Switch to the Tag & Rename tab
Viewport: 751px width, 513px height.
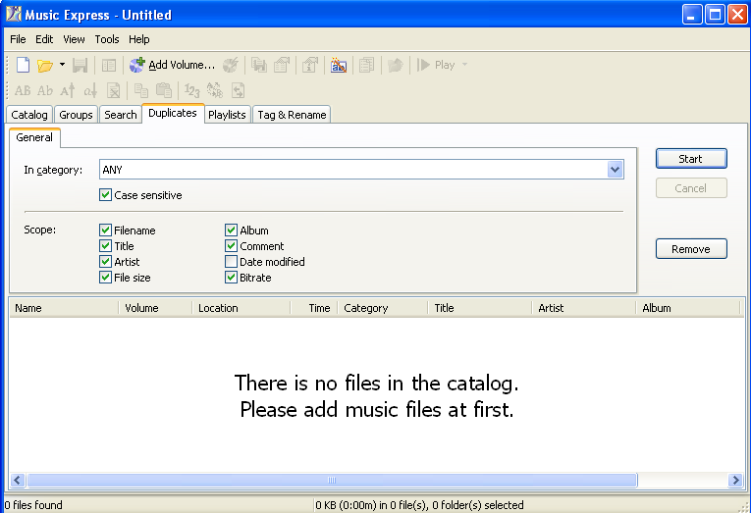pos(292,115)
